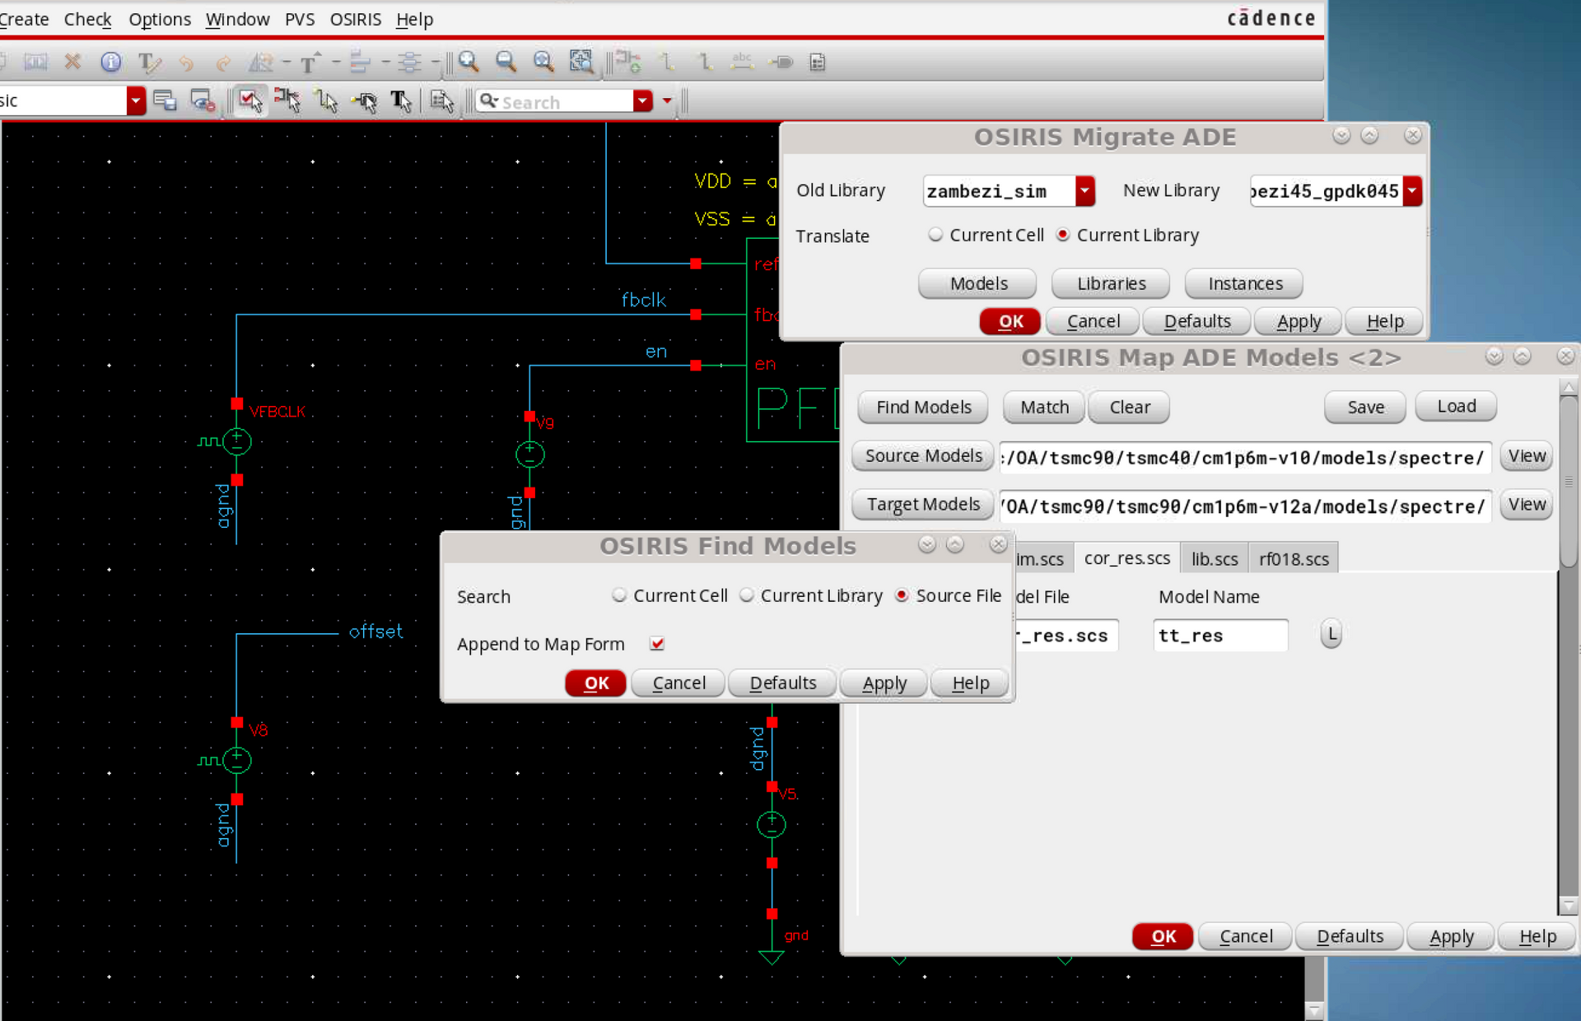1581x1021 pixels.
Task: Click the Create Wire Name icon
Action: point(742,62)
